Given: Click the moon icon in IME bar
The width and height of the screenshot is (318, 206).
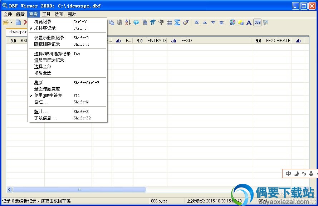Looking at the screenshot, I should pyautogui.click(x=296, y=174).
